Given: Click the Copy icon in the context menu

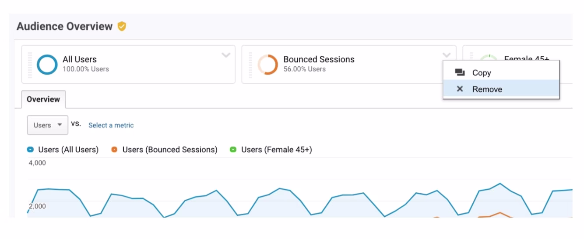Looking at the screenshot, I should (x=460, y=72).
